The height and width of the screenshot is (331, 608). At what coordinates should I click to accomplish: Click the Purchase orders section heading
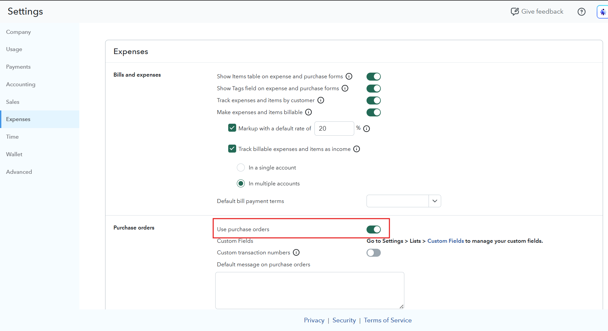click(x=134, y=228)
